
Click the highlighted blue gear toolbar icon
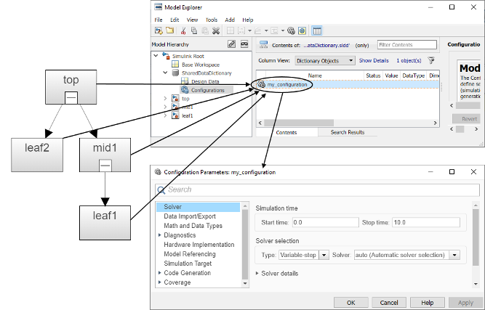click(x=302, y=30)
